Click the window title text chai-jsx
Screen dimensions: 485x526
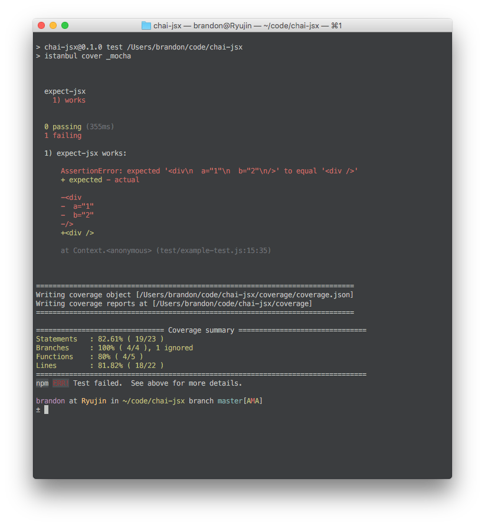[168, 26]
